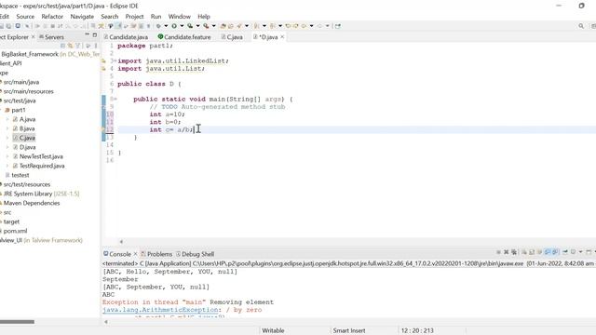Click the Last Edit Location arrow icon

pos(288,26)
